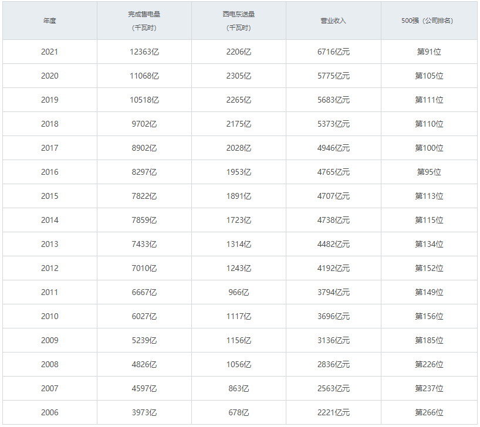Click the 863亿 cell
The height and width of the screenshot is (427, 480).
[239, 388]
